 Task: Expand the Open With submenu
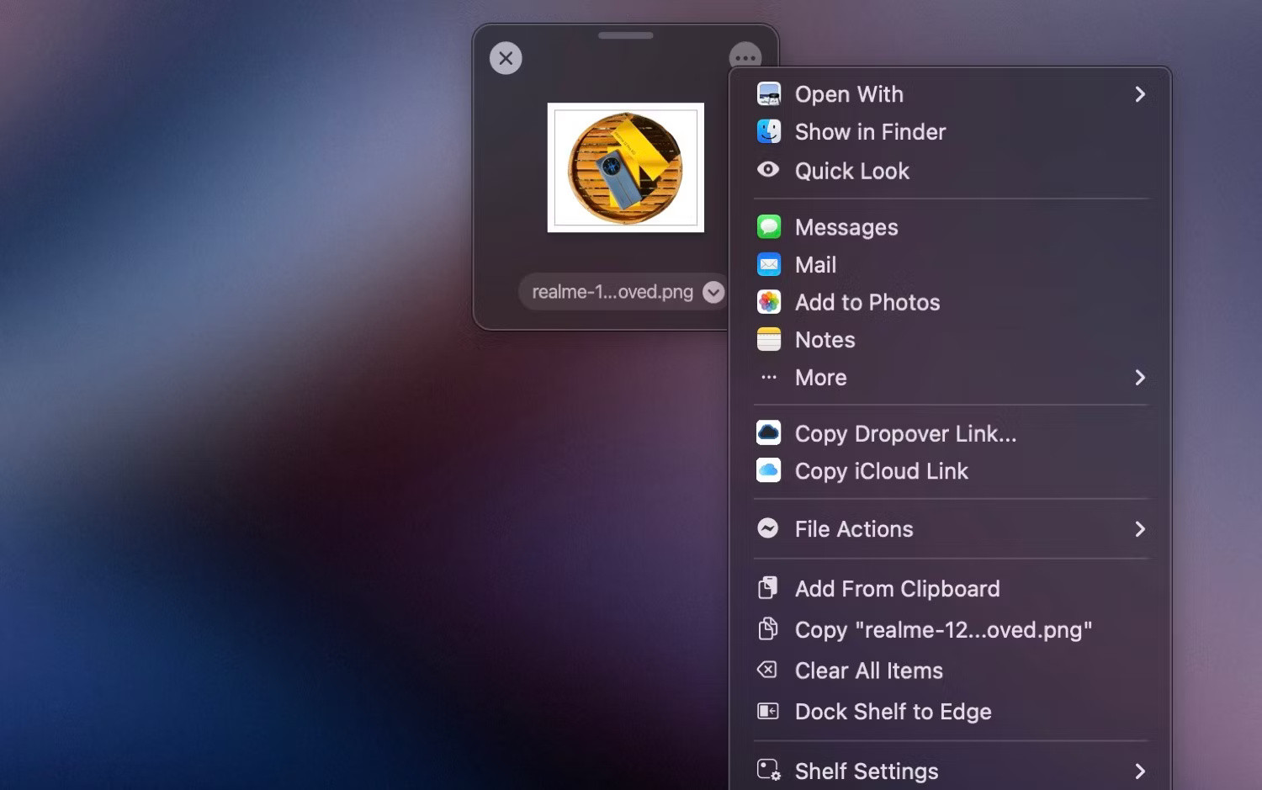point(1140,94)
